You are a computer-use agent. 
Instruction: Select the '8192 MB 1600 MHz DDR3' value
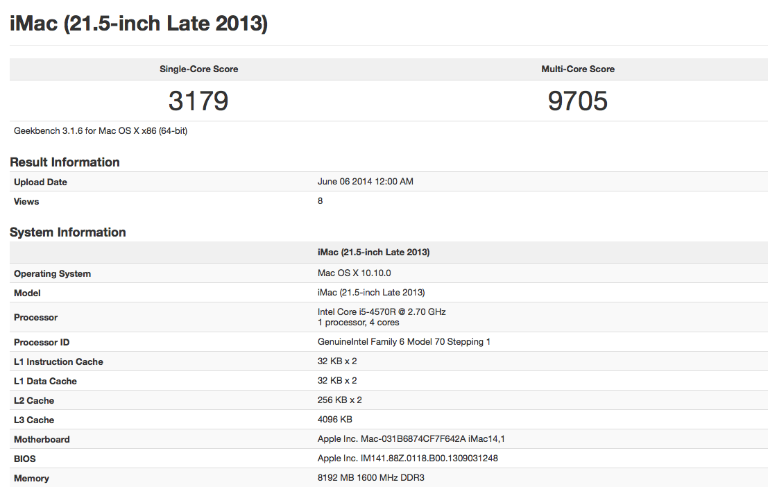point(371,478)
